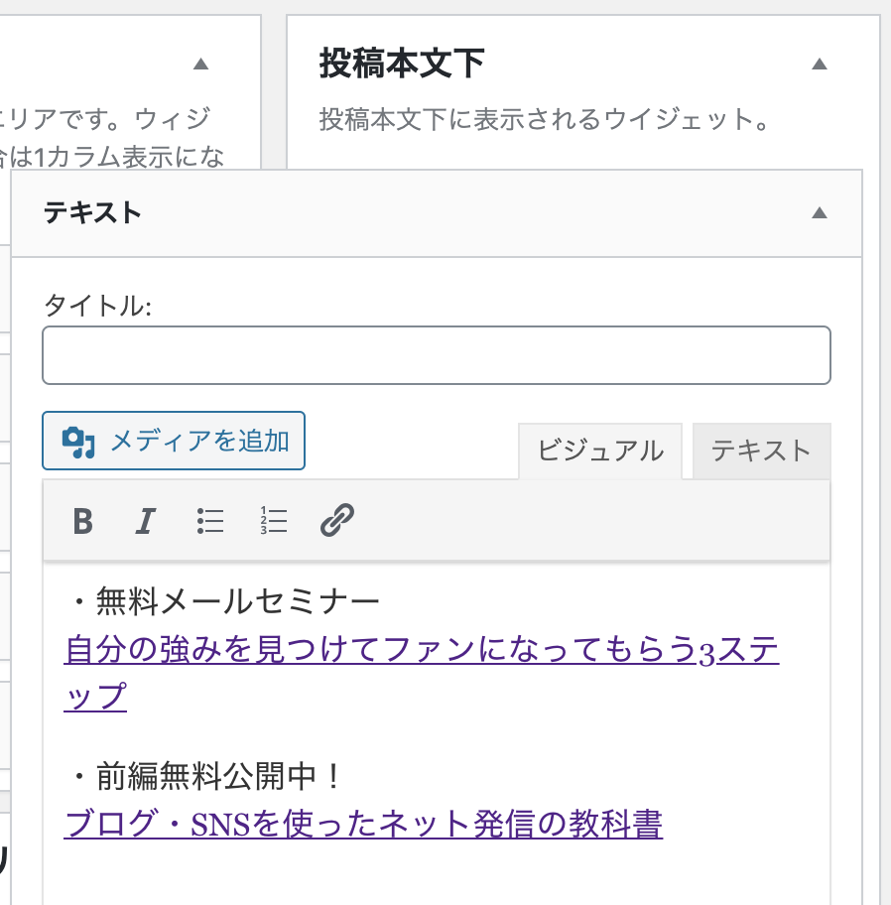Insert a link using the chain icon
The width and height of the screenshot is (891, 905).
[336, 520]
